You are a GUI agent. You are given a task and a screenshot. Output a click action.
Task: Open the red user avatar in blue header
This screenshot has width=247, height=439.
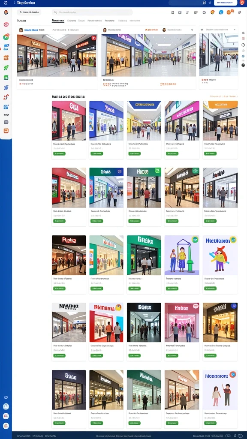242,3
